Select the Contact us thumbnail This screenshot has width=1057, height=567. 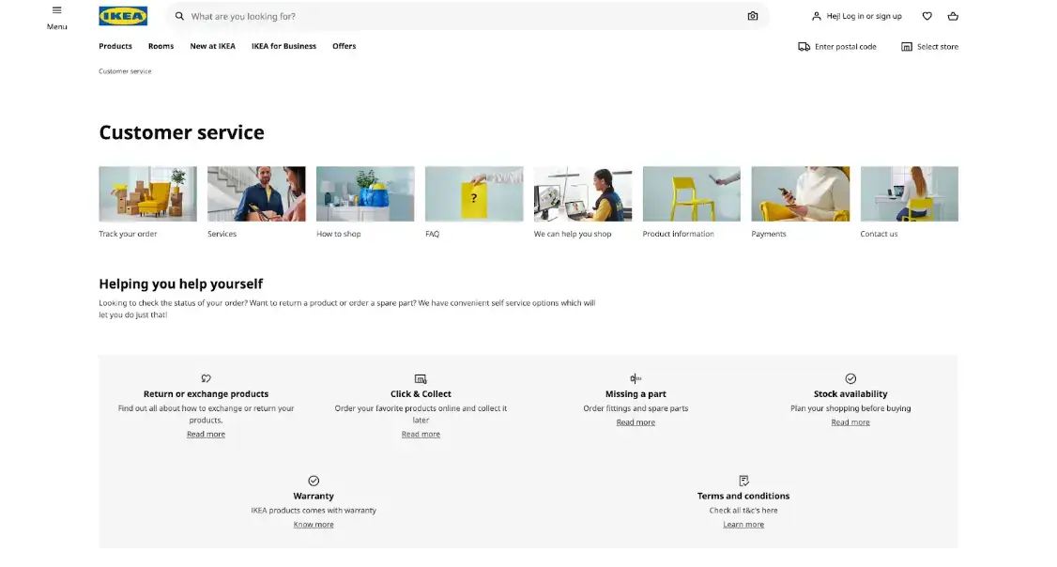pyautogui.click(x=909, y=193)
